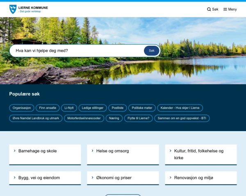Viewport: 246px width, 196px height.
Task: Click the Lierne Kommune coat of arms logo
Action: coord(13,9)
